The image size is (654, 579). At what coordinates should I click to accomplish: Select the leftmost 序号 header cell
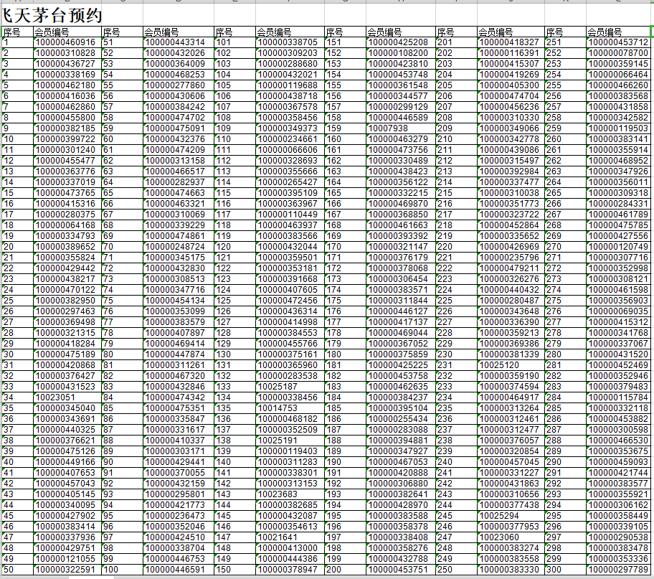click(x=16, y=32)
